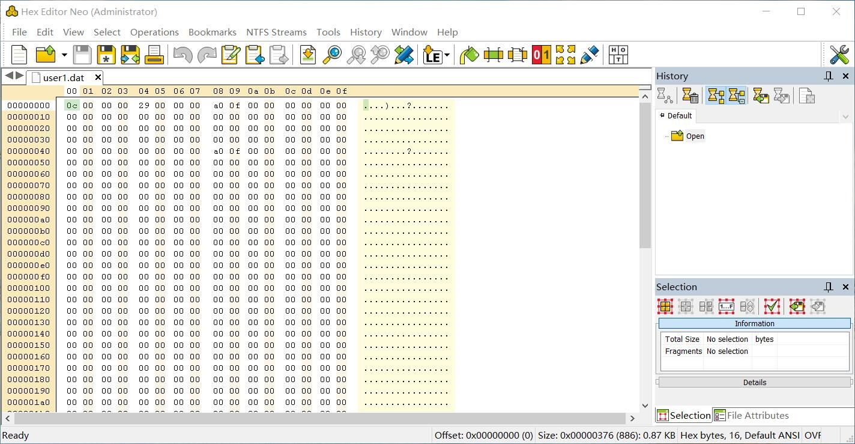Click the four yellow arrows icon

point(565,55)
